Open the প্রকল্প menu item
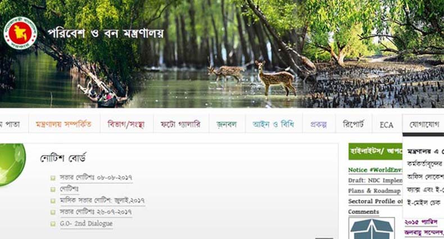This screenshot has height=239, width=444. point(319,124)
